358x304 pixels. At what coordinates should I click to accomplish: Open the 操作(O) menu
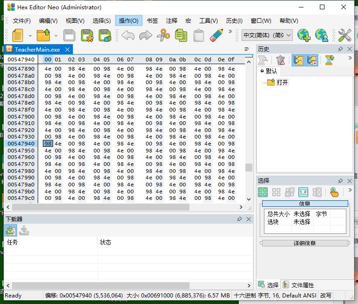128,20
